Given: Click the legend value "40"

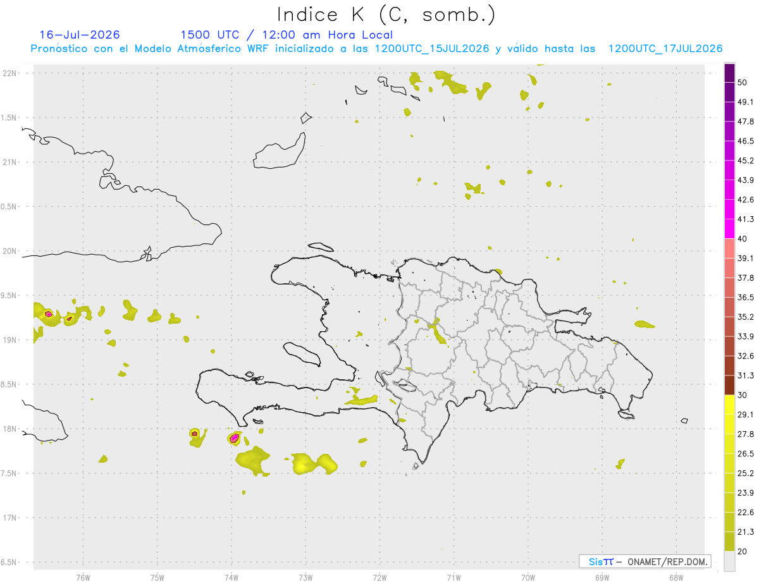Looking at the screenshot, I should [744, 239].
